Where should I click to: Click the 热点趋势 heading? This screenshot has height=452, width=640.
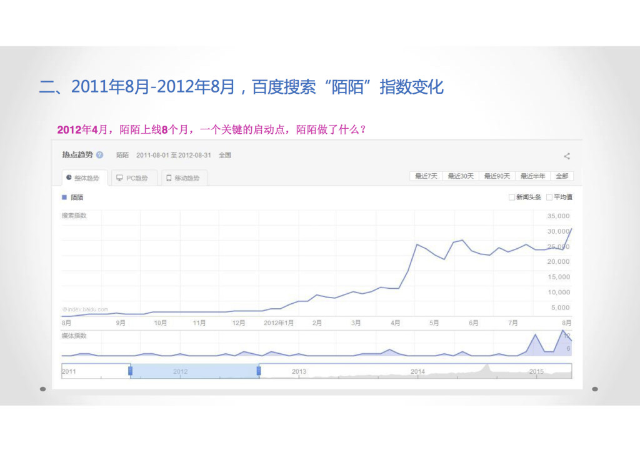point(77,155)
